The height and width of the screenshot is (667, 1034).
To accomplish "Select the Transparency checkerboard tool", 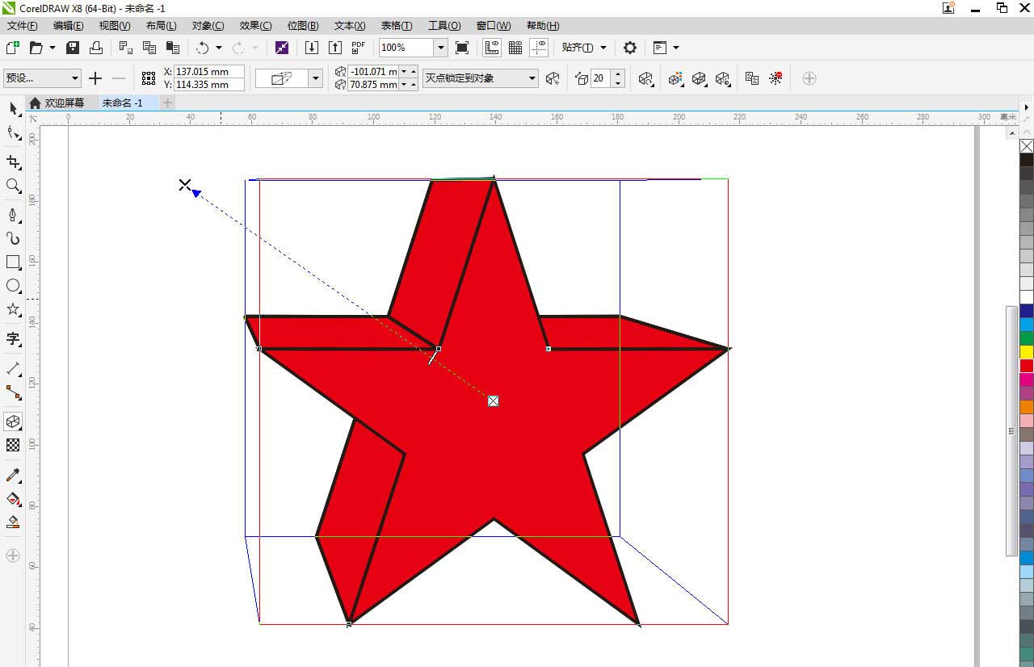I will click(13, 445).
